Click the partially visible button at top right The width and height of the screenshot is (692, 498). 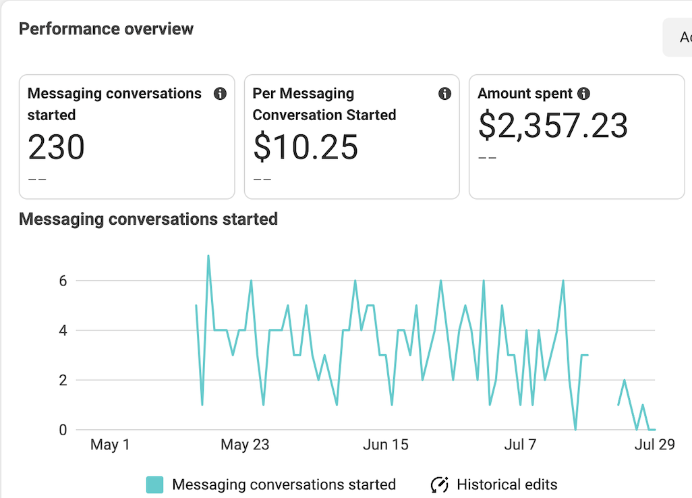[x=678, y=37]
